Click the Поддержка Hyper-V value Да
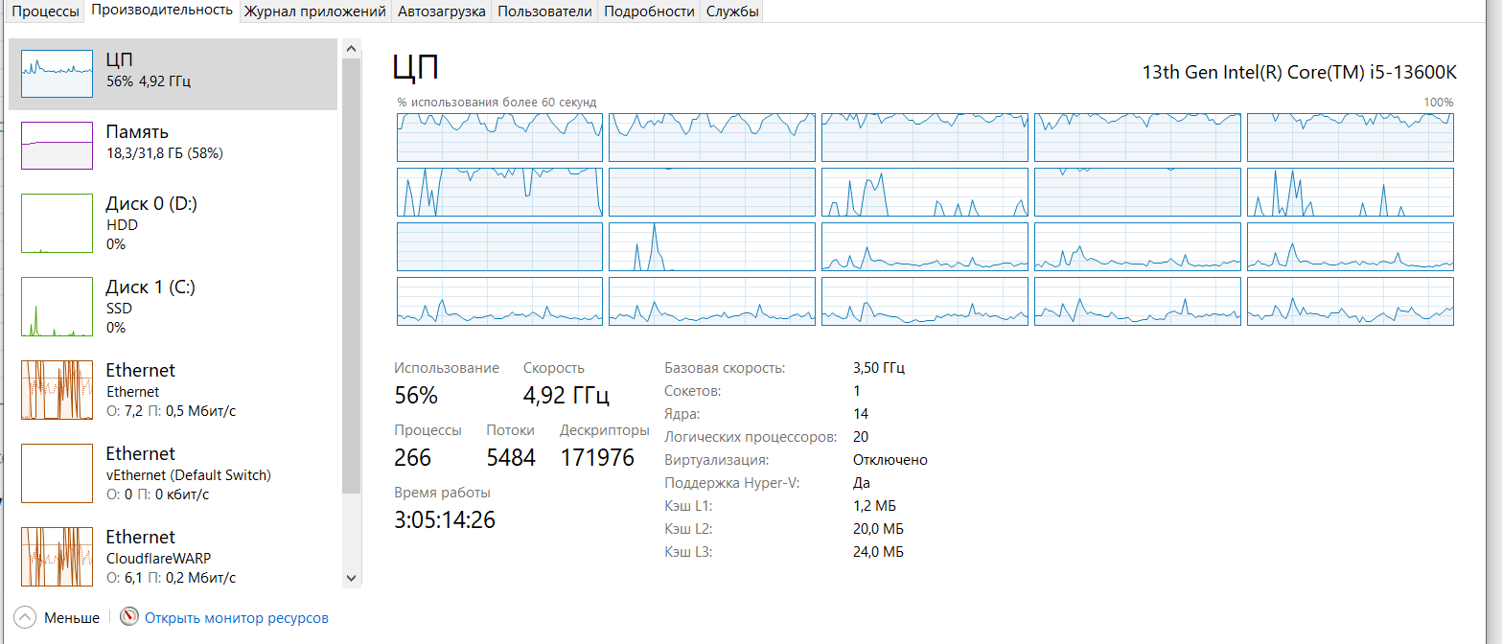 coord(862,483)
